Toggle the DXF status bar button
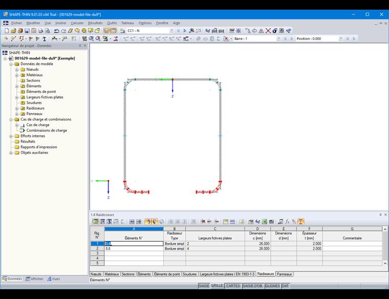389x299 pixels. (x=285, y=286)
